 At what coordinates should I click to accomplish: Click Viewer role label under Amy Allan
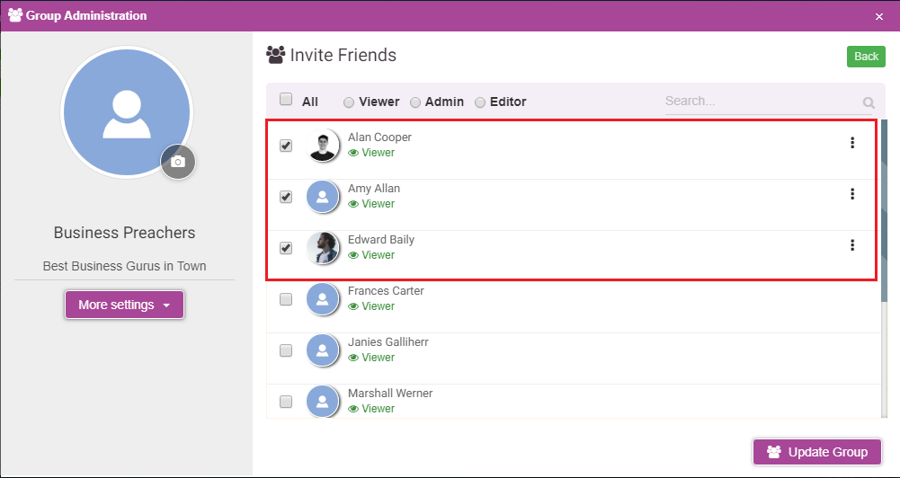(379, 204)
